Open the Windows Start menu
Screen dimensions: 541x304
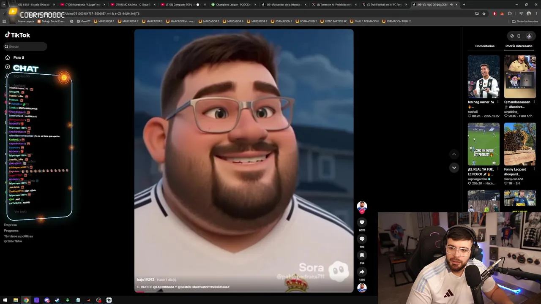click(x=5, y=300)
